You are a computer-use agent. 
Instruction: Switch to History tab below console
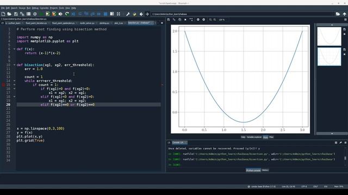pyautogui.click(x=265, y=170)
